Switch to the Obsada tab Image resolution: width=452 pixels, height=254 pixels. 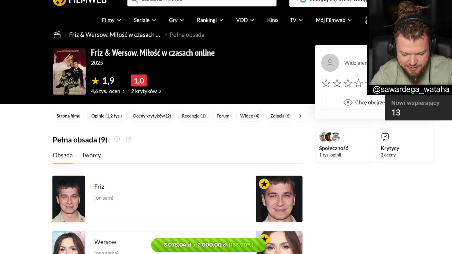coord(63,155)
